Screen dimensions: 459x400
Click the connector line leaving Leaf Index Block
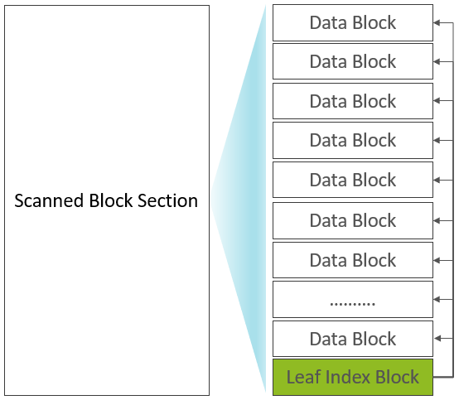click(x=443, y=377)
